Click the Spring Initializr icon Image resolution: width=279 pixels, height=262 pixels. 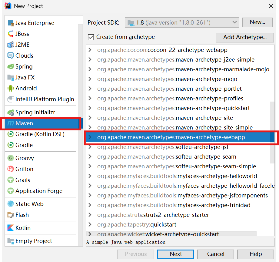point(11,113)
